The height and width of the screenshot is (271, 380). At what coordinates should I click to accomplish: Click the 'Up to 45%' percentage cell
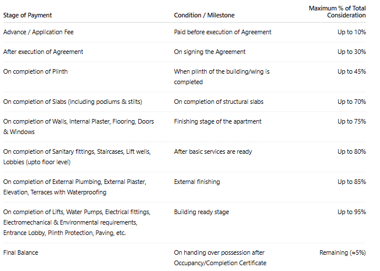click(x=352, y=71)
